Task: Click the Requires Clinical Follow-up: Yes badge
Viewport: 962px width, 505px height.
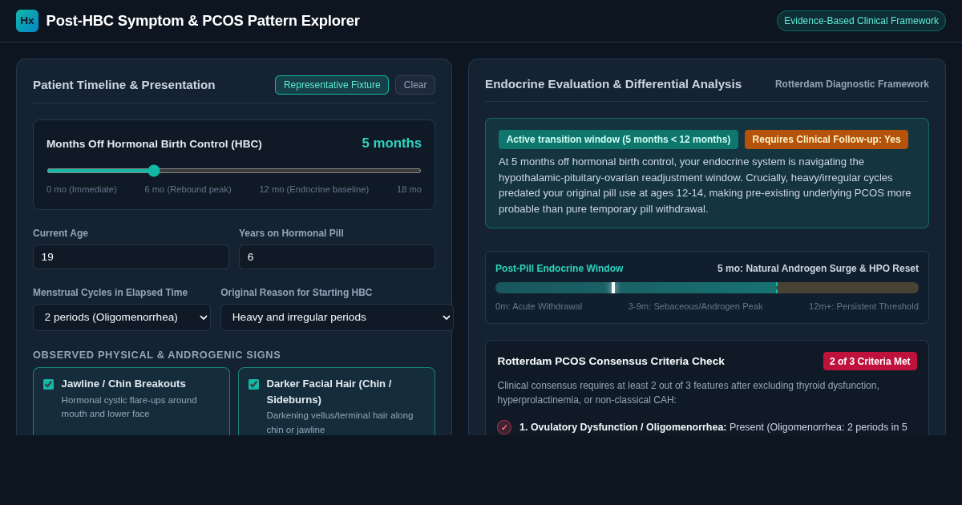Action: (x=827, y=139)
